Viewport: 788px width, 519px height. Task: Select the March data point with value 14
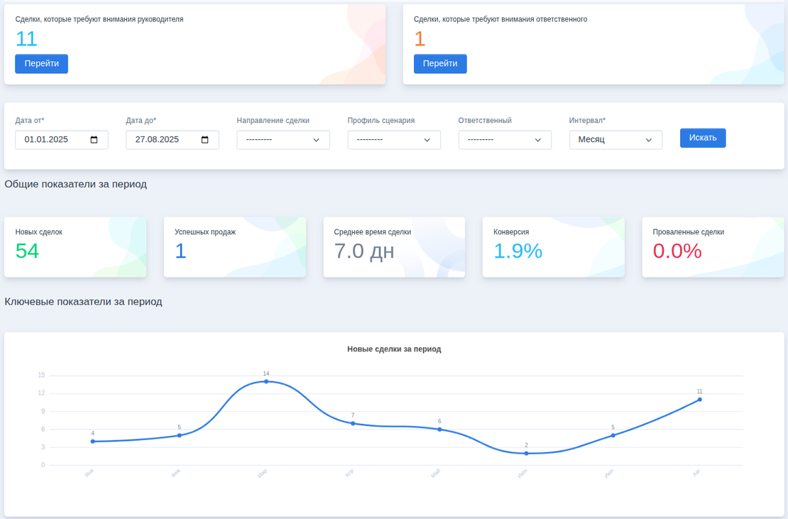pos(266,381)
